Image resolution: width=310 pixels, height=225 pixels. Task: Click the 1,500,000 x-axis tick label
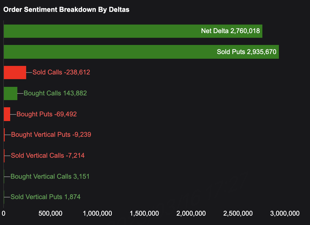click(144, 213)
